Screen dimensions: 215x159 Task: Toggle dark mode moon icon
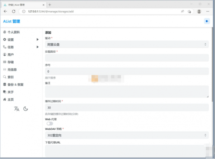point(25,109)
